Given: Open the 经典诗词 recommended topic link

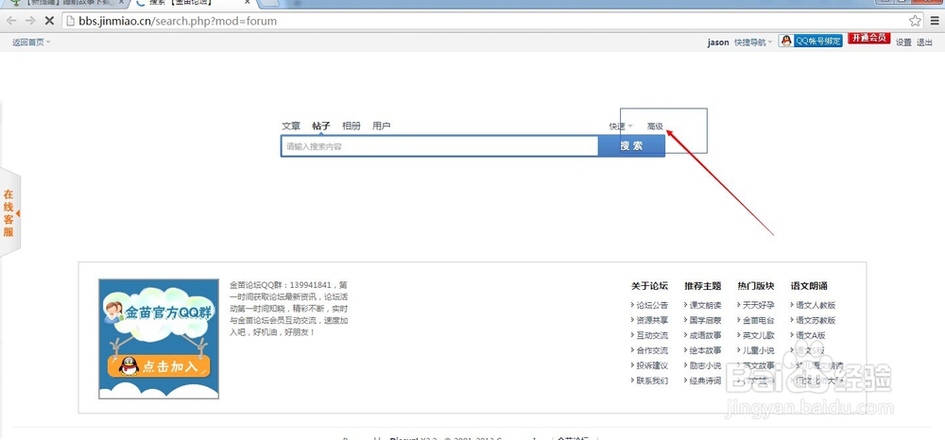Looking at the screenshot, I should pyautogui.click(x=705, y=381).
